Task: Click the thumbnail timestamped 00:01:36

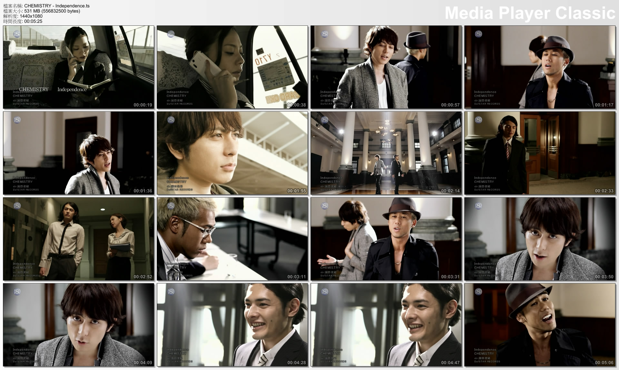Action: tap(78, 153)
